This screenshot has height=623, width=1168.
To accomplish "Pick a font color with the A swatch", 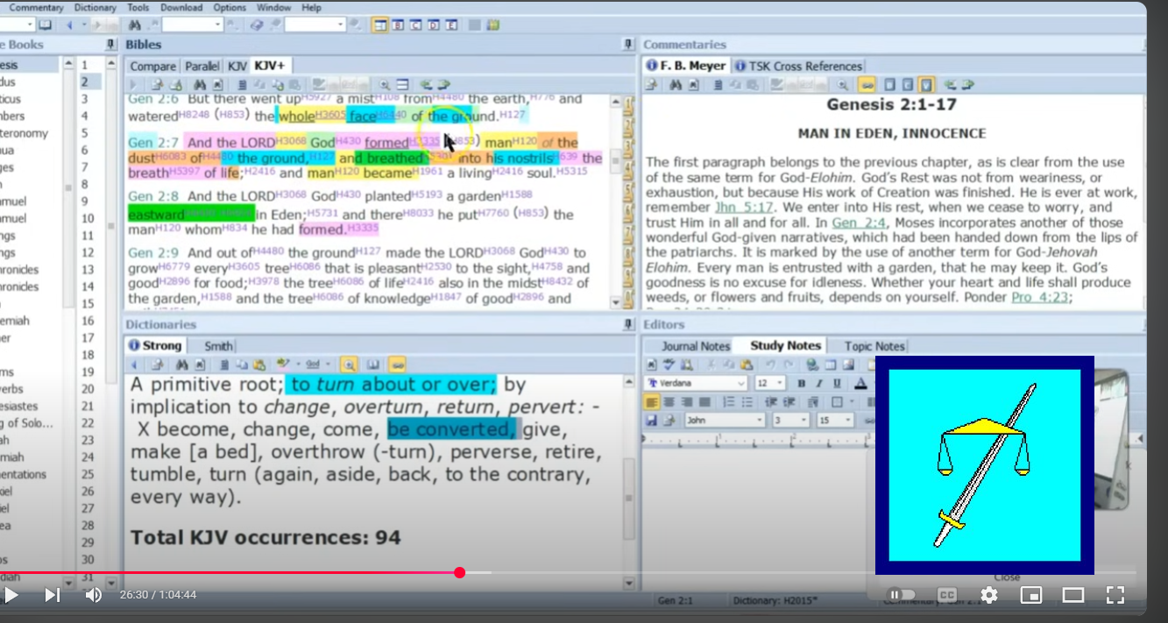I will [x=861, y=384].
